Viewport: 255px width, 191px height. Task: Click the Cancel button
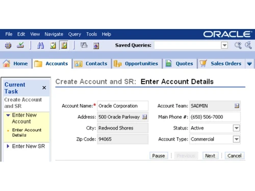[x=235, y=156]
